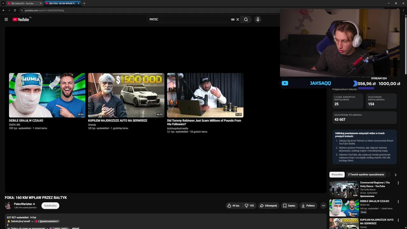The image size is (407, 229).
Task: Save the video with Zapisz
Action: tap(289, 205)
